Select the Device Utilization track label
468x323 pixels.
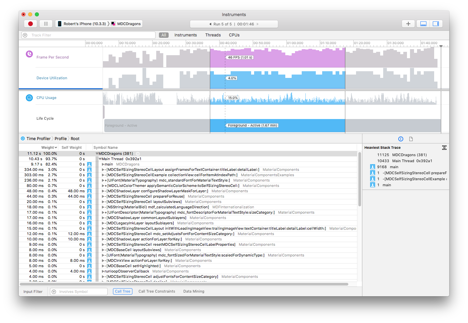tap(52, 78)
